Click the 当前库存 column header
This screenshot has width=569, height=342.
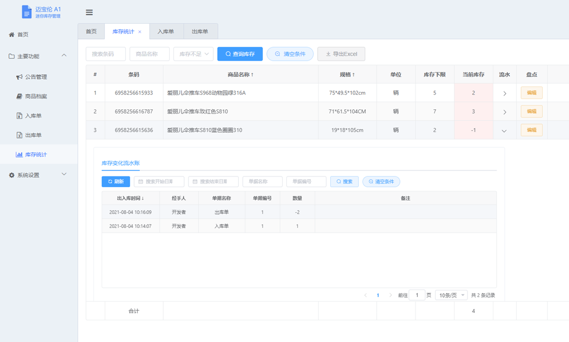473,75
